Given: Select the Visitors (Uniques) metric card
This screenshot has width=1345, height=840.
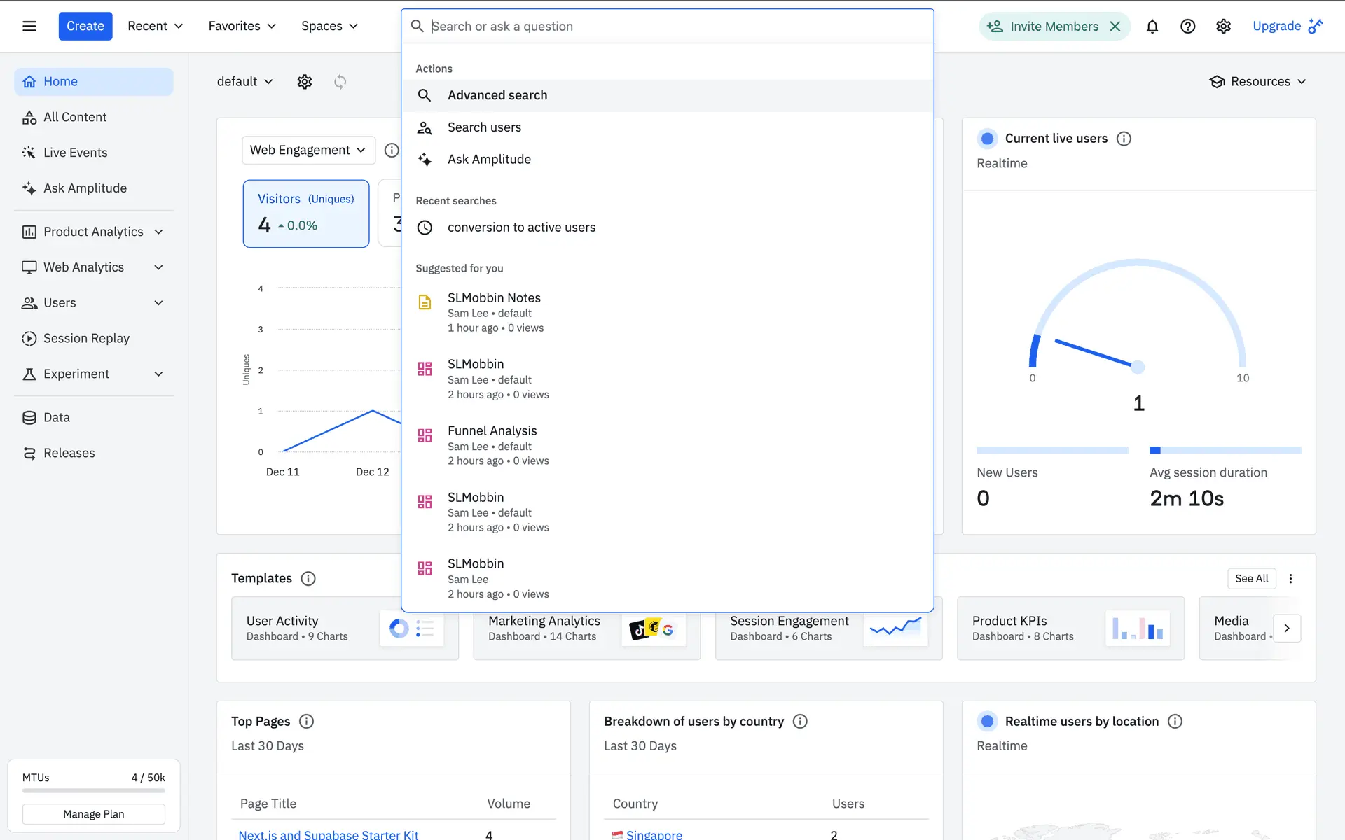Looking at the screenshot, I should pyautogui.click(x=306, y=213).
